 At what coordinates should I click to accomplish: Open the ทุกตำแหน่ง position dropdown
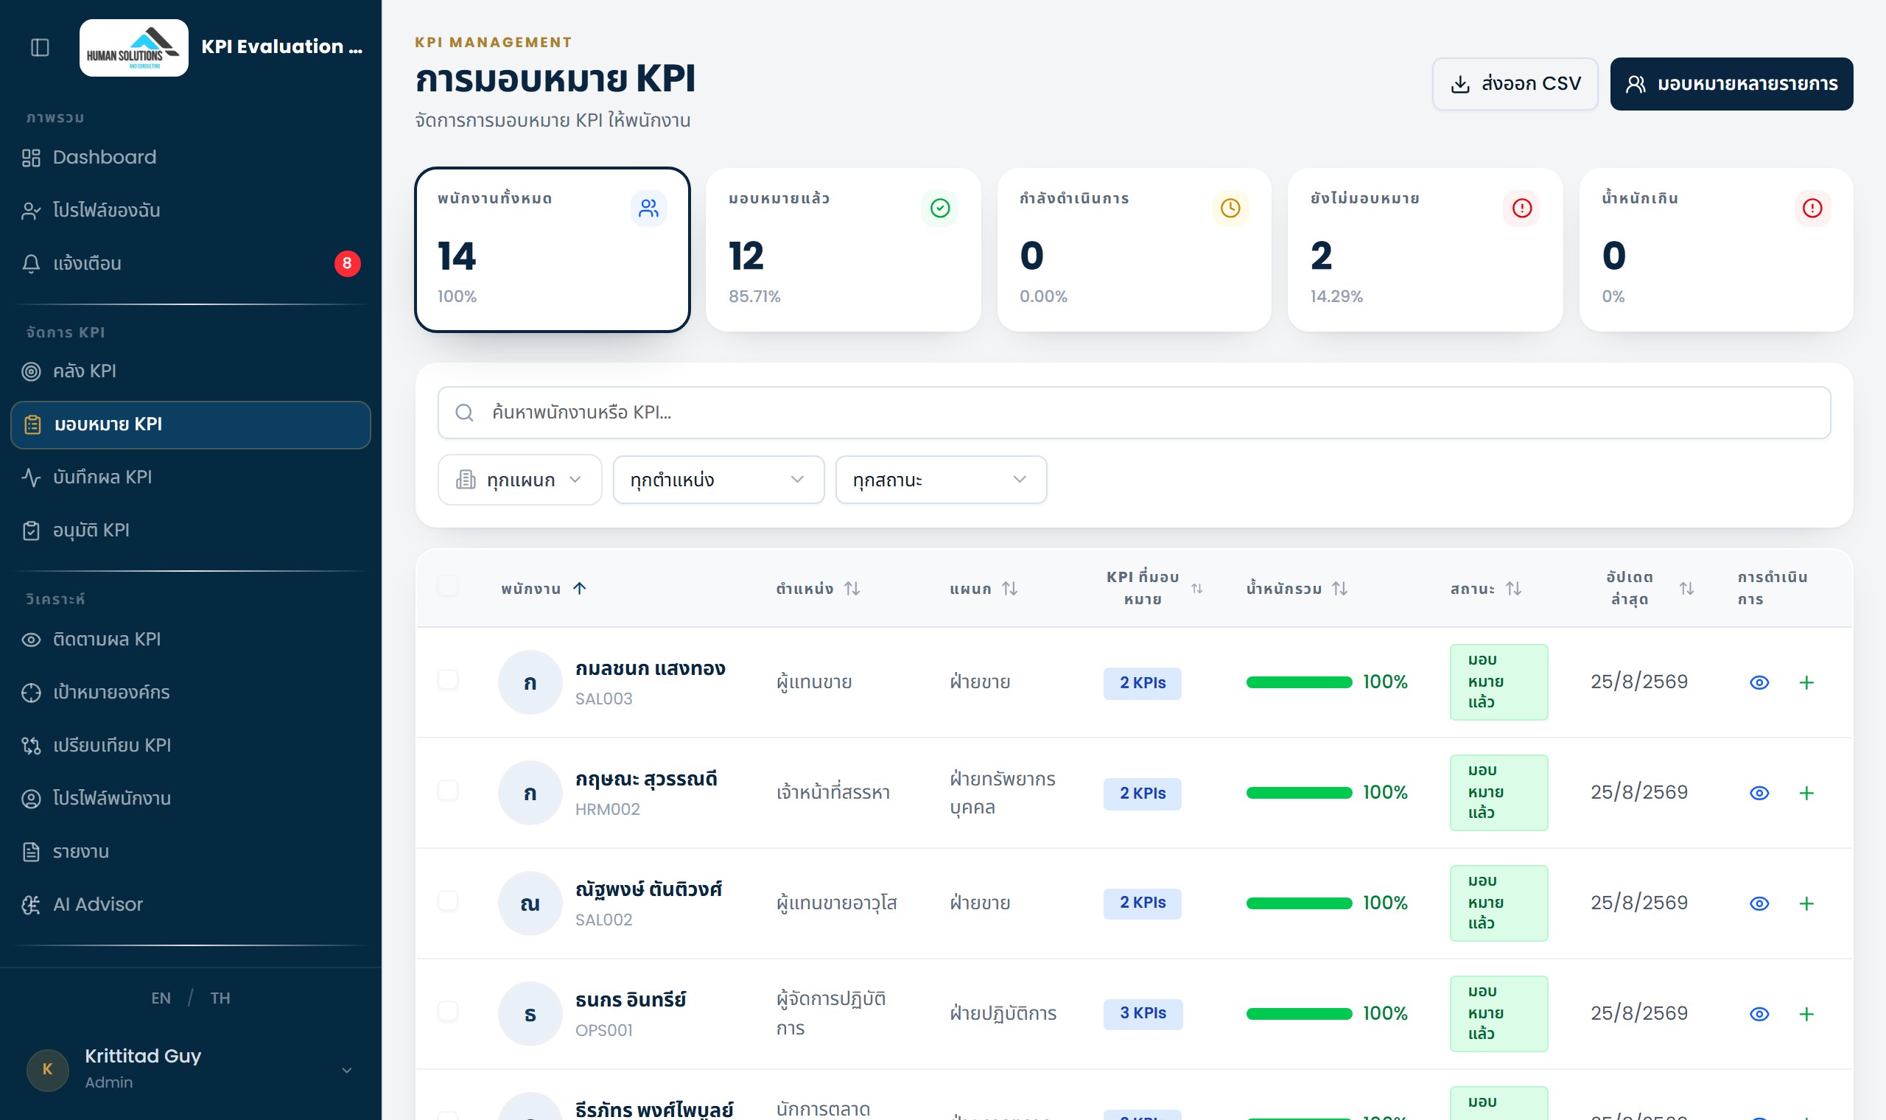click(718, 479)
